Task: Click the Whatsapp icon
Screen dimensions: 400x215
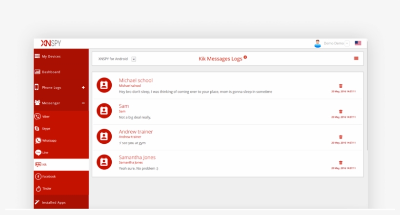Action: click(x=38, y=140)
